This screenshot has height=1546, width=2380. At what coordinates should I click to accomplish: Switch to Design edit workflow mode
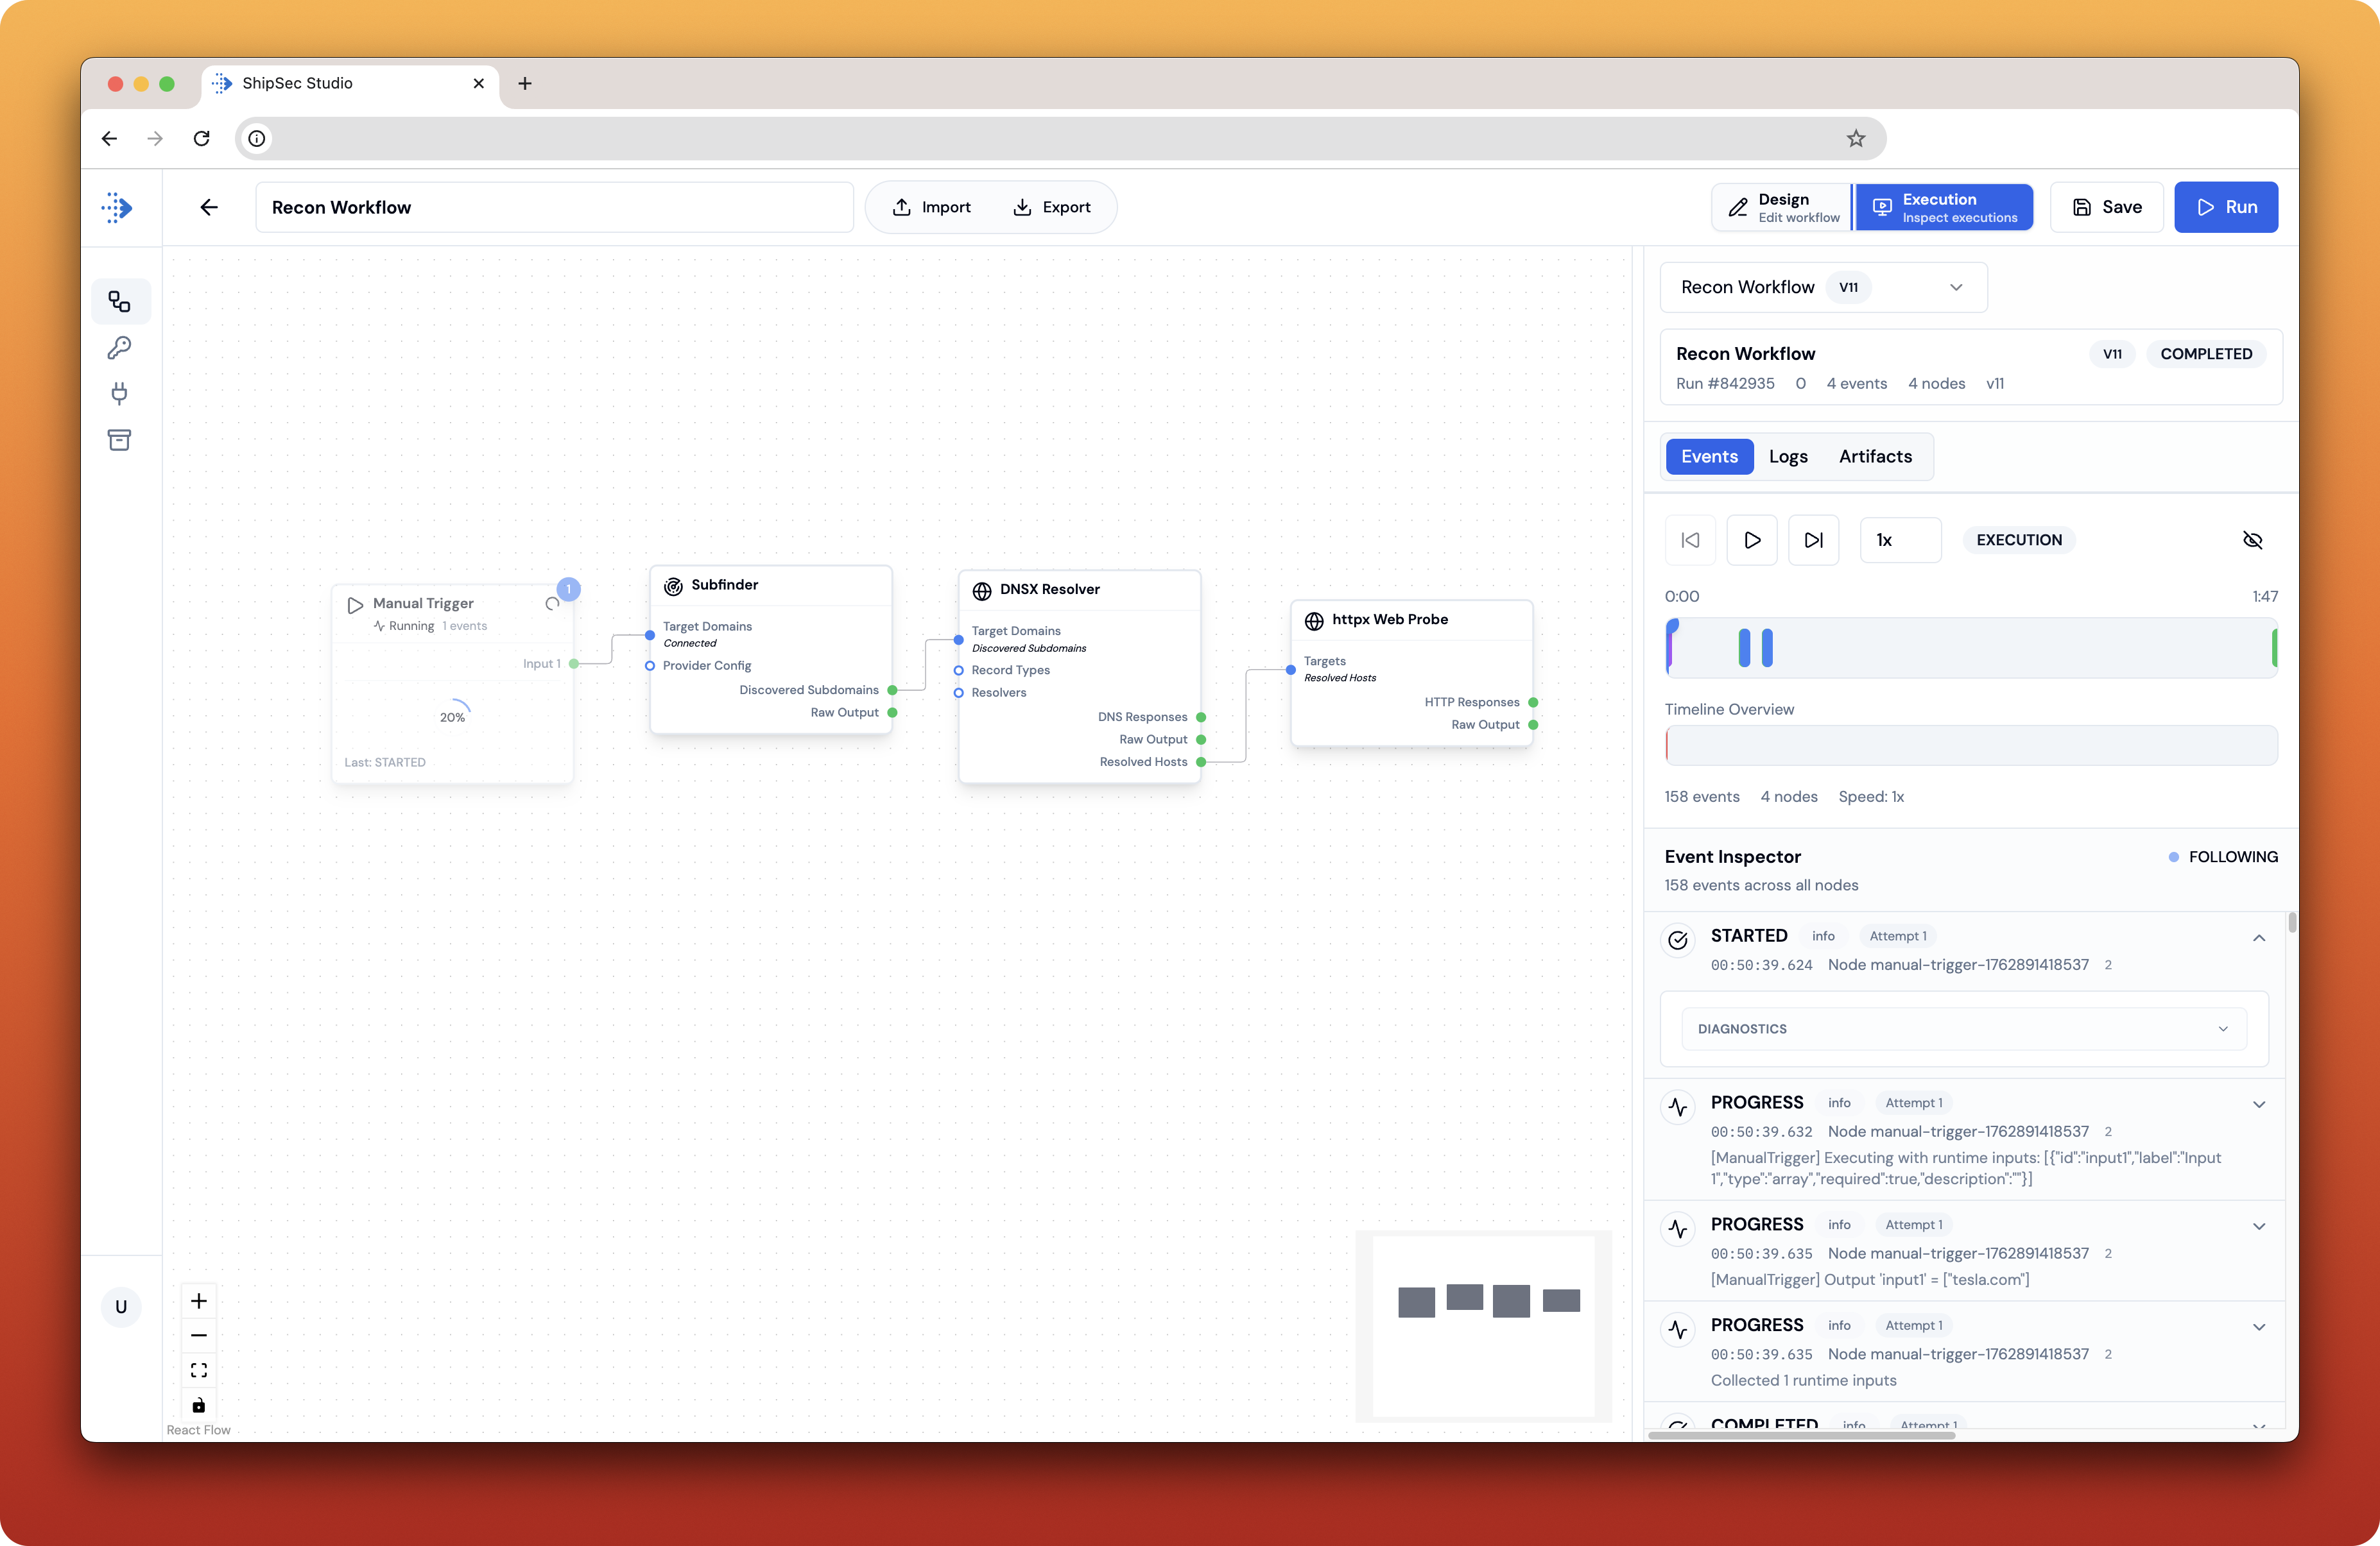pyautogui.click(x=1783, y=207)
